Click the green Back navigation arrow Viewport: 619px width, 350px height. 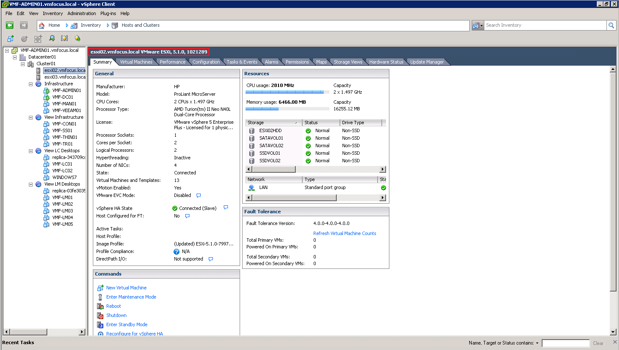point(10,26)
